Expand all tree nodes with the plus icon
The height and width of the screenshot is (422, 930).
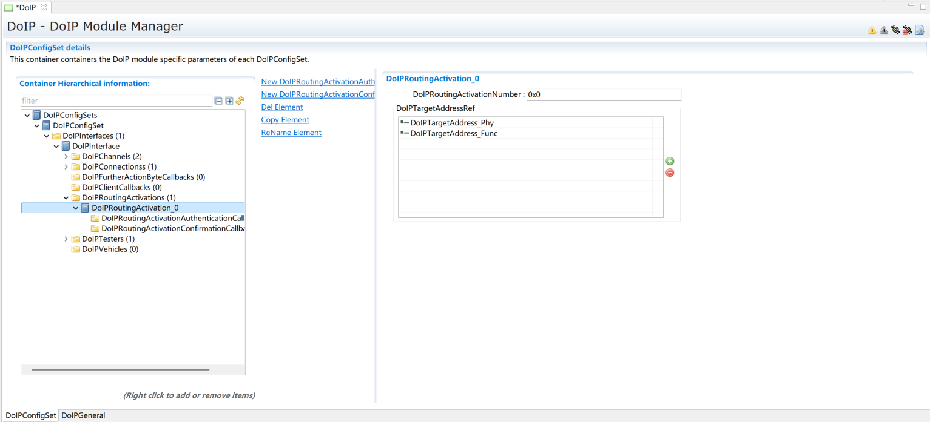[229, 101]
